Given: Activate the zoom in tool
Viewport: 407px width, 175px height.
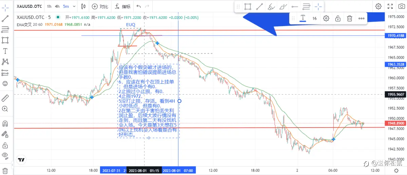Looking at the screenshot, I should click(5, 109).
